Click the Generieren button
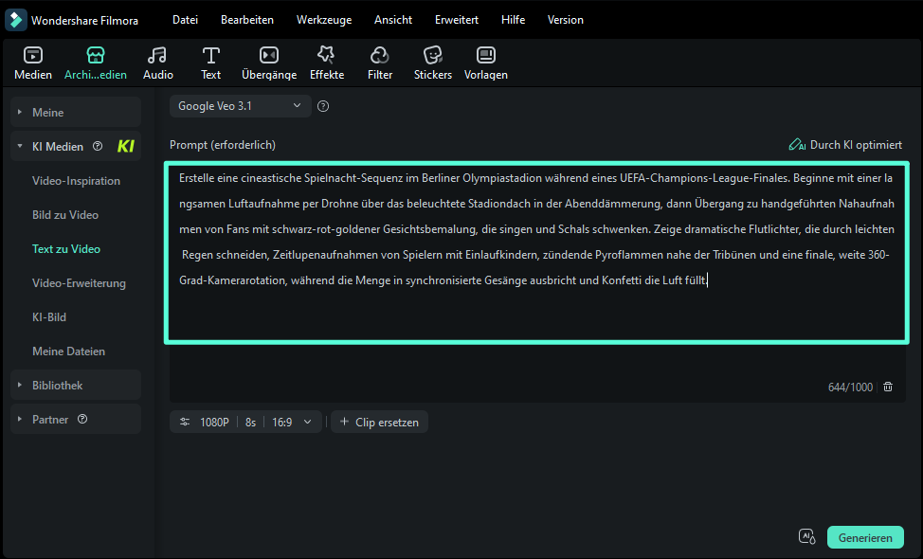Screen dimensions: 923x559 pyautogui.click(x=864, y=537)
